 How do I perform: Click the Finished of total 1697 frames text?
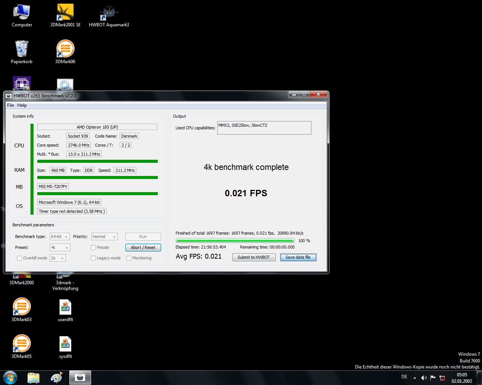(x=239, y=233)
